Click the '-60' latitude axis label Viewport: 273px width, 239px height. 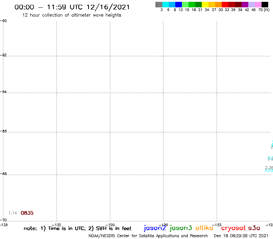(x=3, y=21)
